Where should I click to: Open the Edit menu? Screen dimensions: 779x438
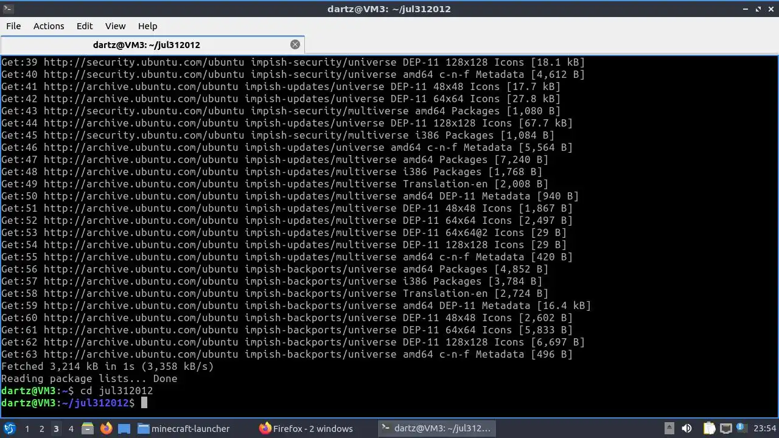[x=85, y=26]
